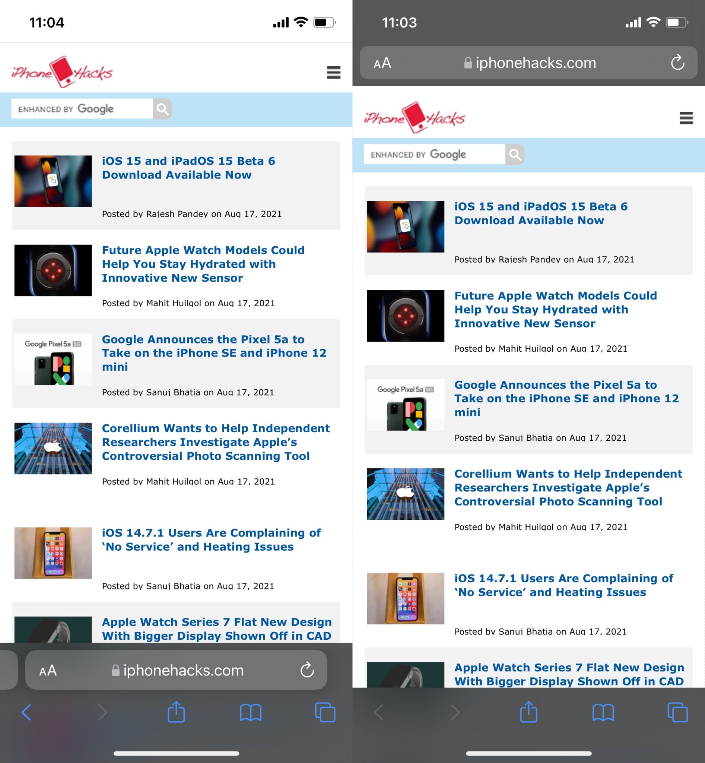
Task: Open AA text options in top address bar
Action: [x=382, y=63]
